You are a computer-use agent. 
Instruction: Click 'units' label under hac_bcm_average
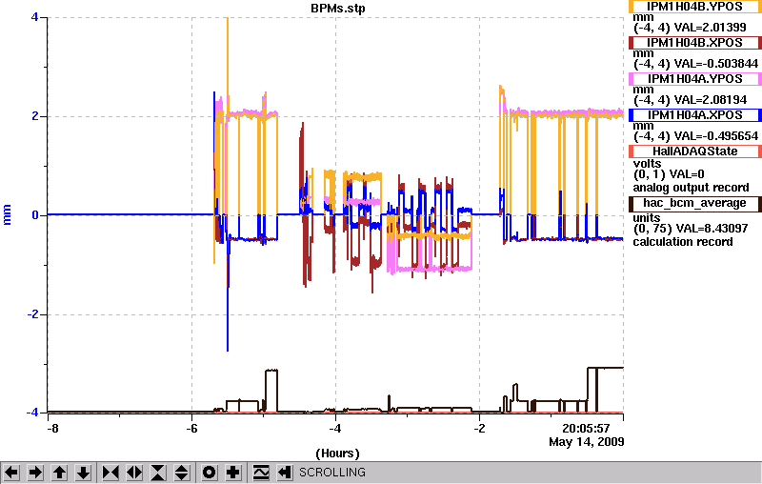click(x=647, y=217)
